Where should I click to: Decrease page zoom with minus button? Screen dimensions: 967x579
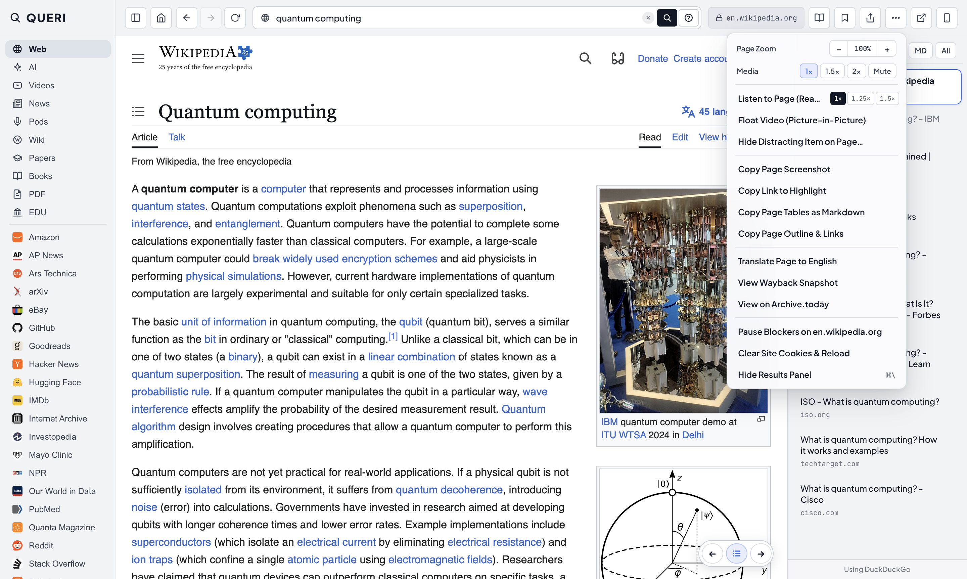[839, 49]
